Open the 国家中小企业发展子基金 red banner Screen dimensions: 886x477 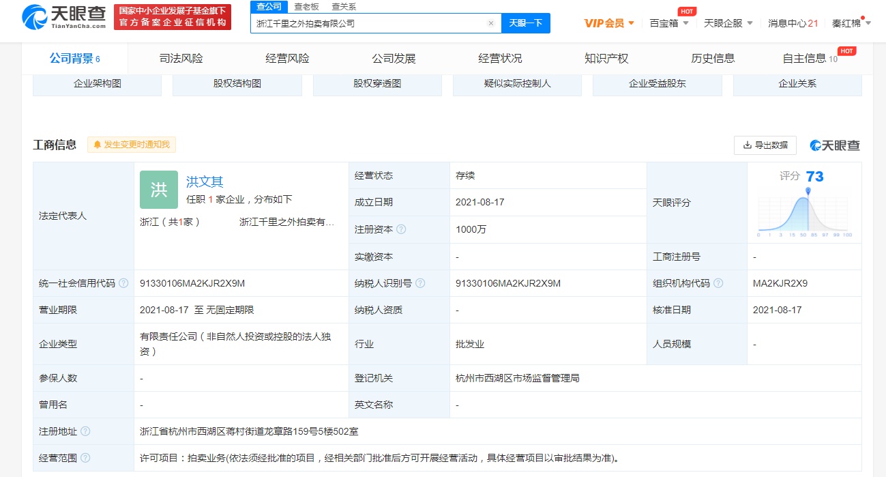click(x=172, y=16)
